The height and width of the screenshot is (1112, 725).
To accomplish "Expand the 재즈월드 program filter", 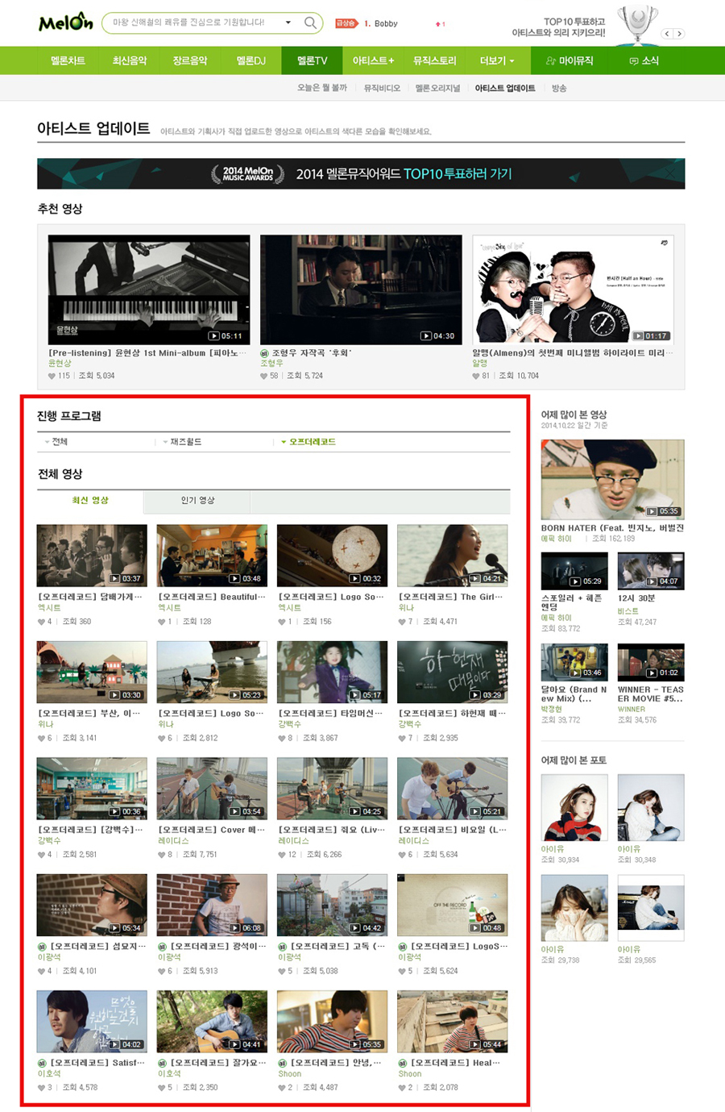I will 183,442.
